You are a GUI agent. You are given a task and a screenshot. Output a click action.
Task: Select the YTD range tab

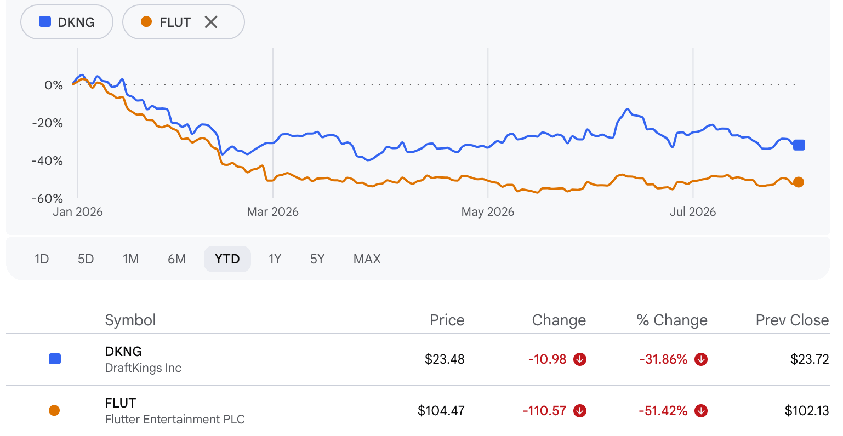click(x=227, y=259)
